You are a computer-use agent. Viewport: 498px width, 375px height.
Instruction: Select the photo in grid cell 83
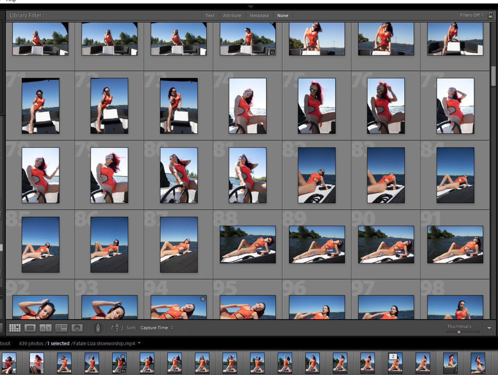tap(386, 175)
